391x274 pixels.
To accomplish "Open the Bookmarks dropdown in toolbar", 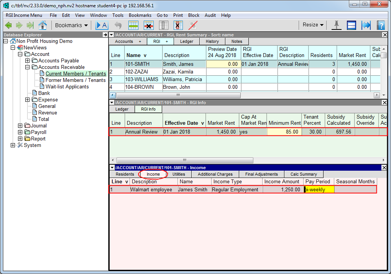I will tap(71, 25).
